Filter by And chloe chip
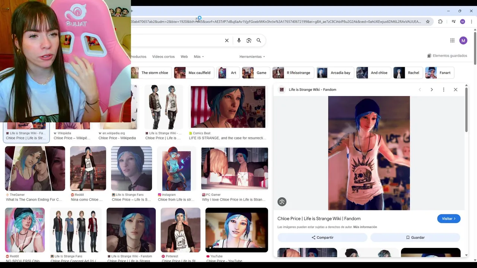 (373, 73)
